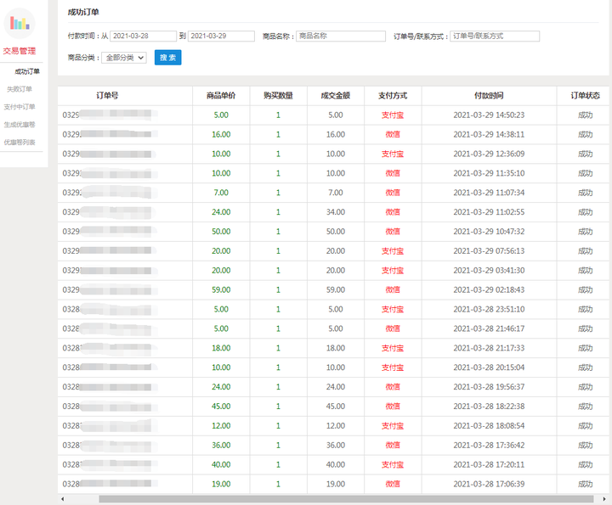Focus the 商品名称 input field

pyautogui.click(x=341, y=36)
